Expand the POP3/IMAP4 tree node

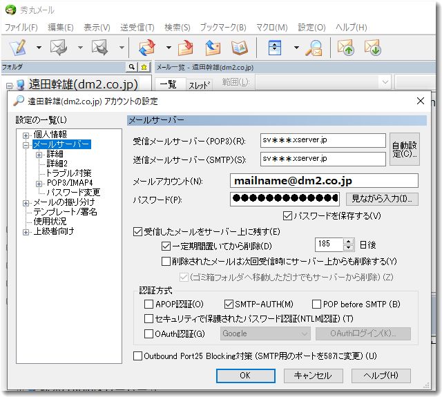[x=39, y=184]
